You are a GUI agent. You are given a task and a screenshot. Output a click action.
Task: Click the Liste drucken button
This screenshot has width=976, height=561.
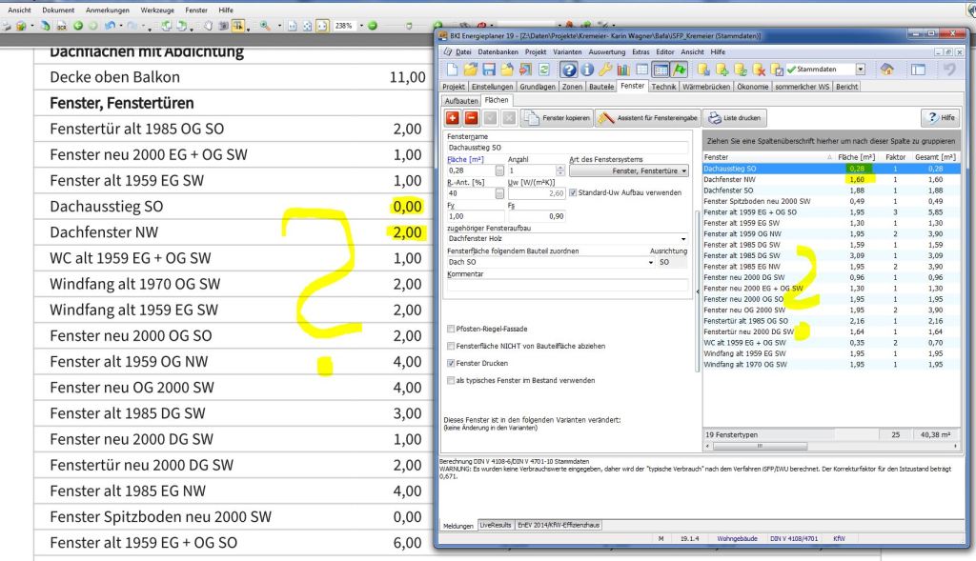(735, 118)
